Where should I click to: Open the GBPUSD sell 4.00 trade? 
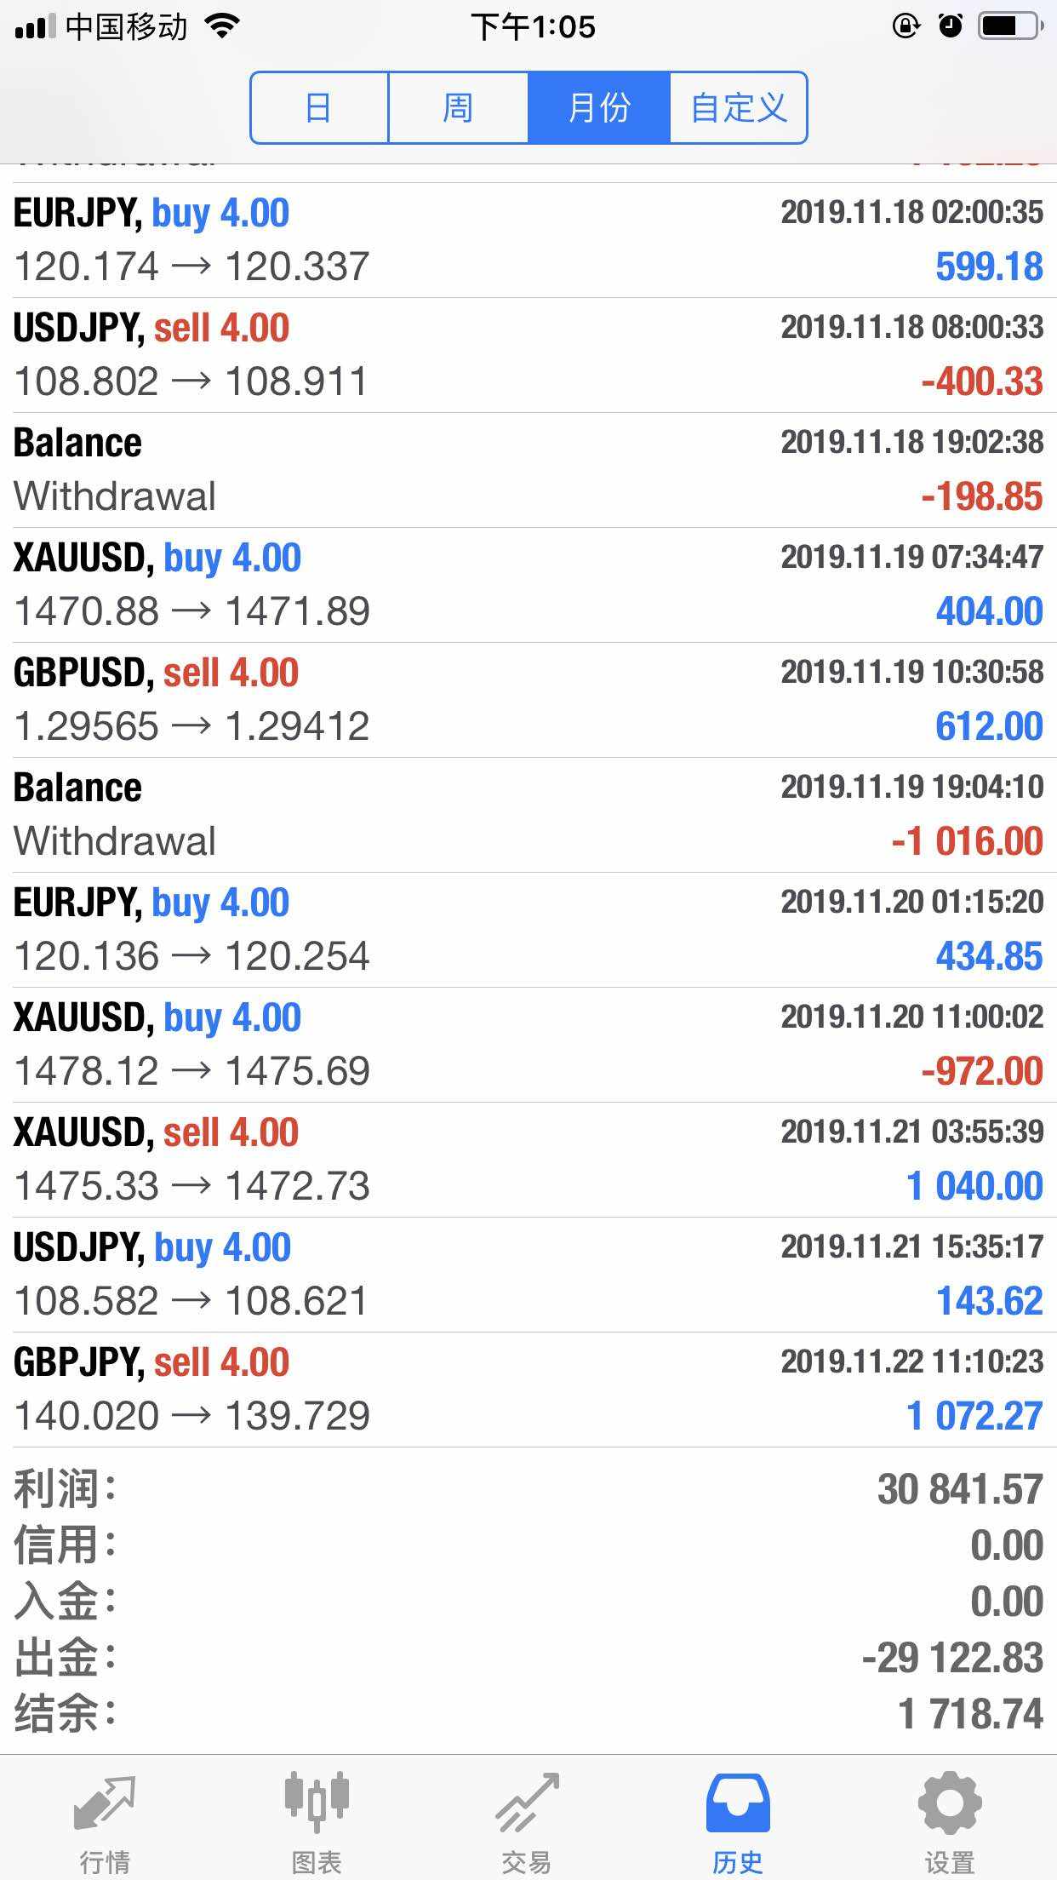tap(528, 700)
